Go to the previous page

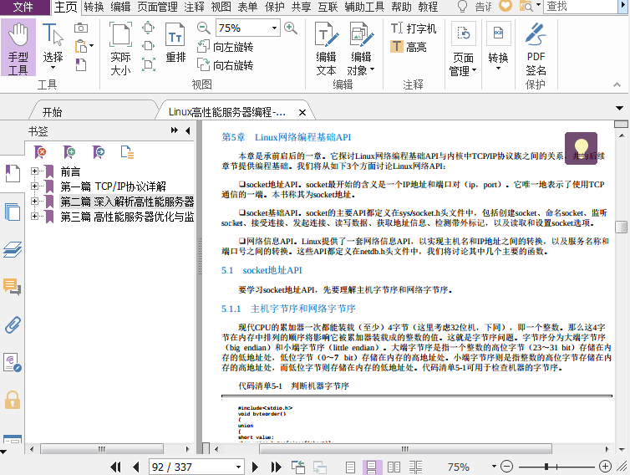(x=136, y=467)
